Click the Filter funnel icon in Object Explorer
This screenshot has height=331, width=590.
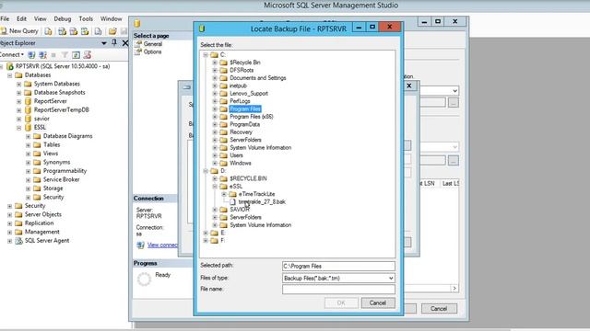65,55
